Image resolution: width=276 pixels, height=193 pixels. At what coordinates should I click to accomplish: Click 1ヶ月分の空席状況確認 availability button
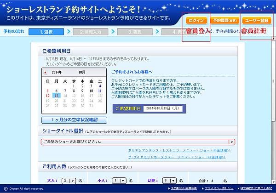[x=74, y=120]
